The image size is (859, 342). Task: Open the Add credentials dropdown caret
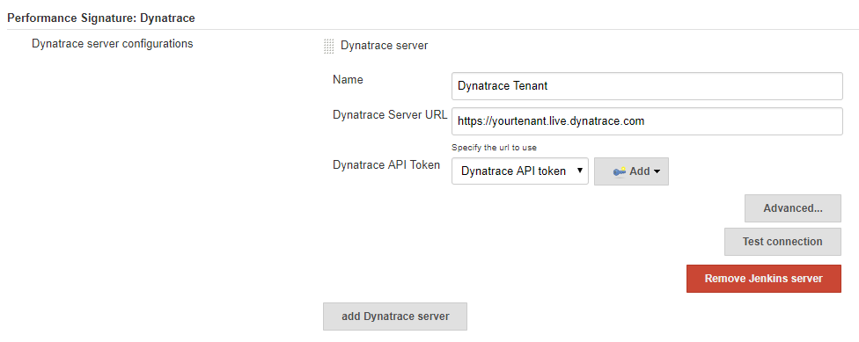click(657, 171)
